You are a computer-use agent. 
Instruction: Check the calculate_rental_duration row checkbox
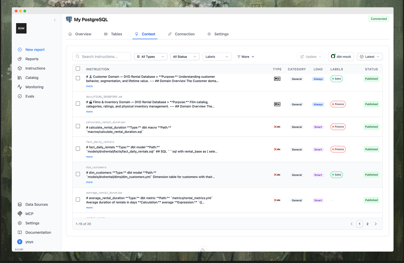pos(78,126)
